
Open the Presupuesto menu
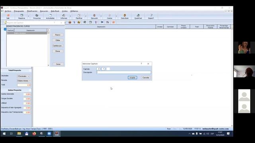click(x=19, y=11)
